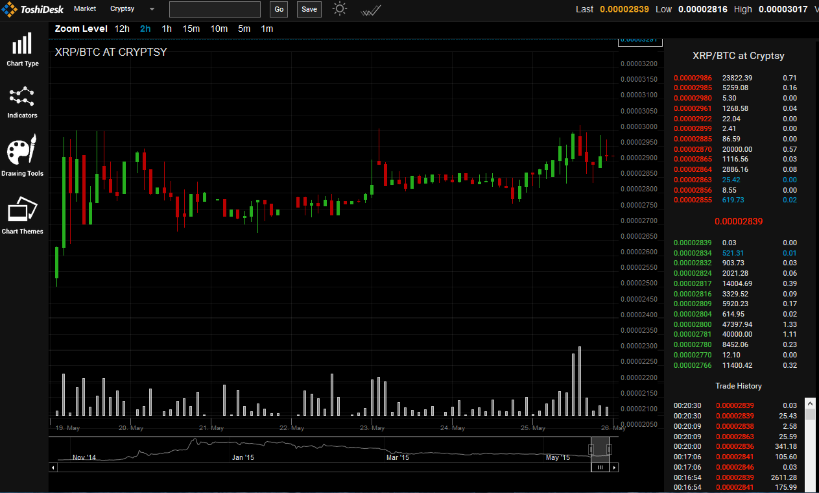
Task: Click the Last price value in header
Action: point(624,9)
